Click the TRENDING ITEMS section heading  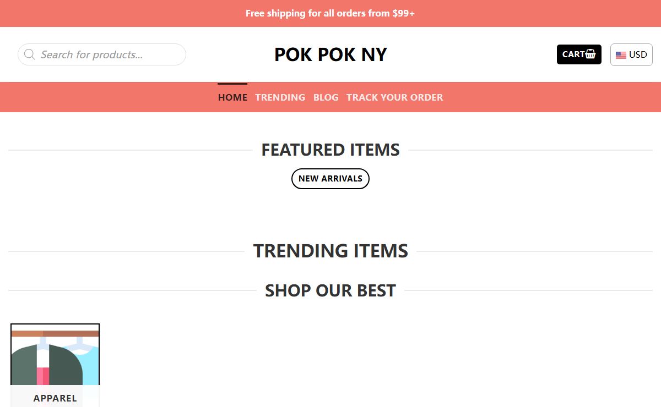point(330,251)
